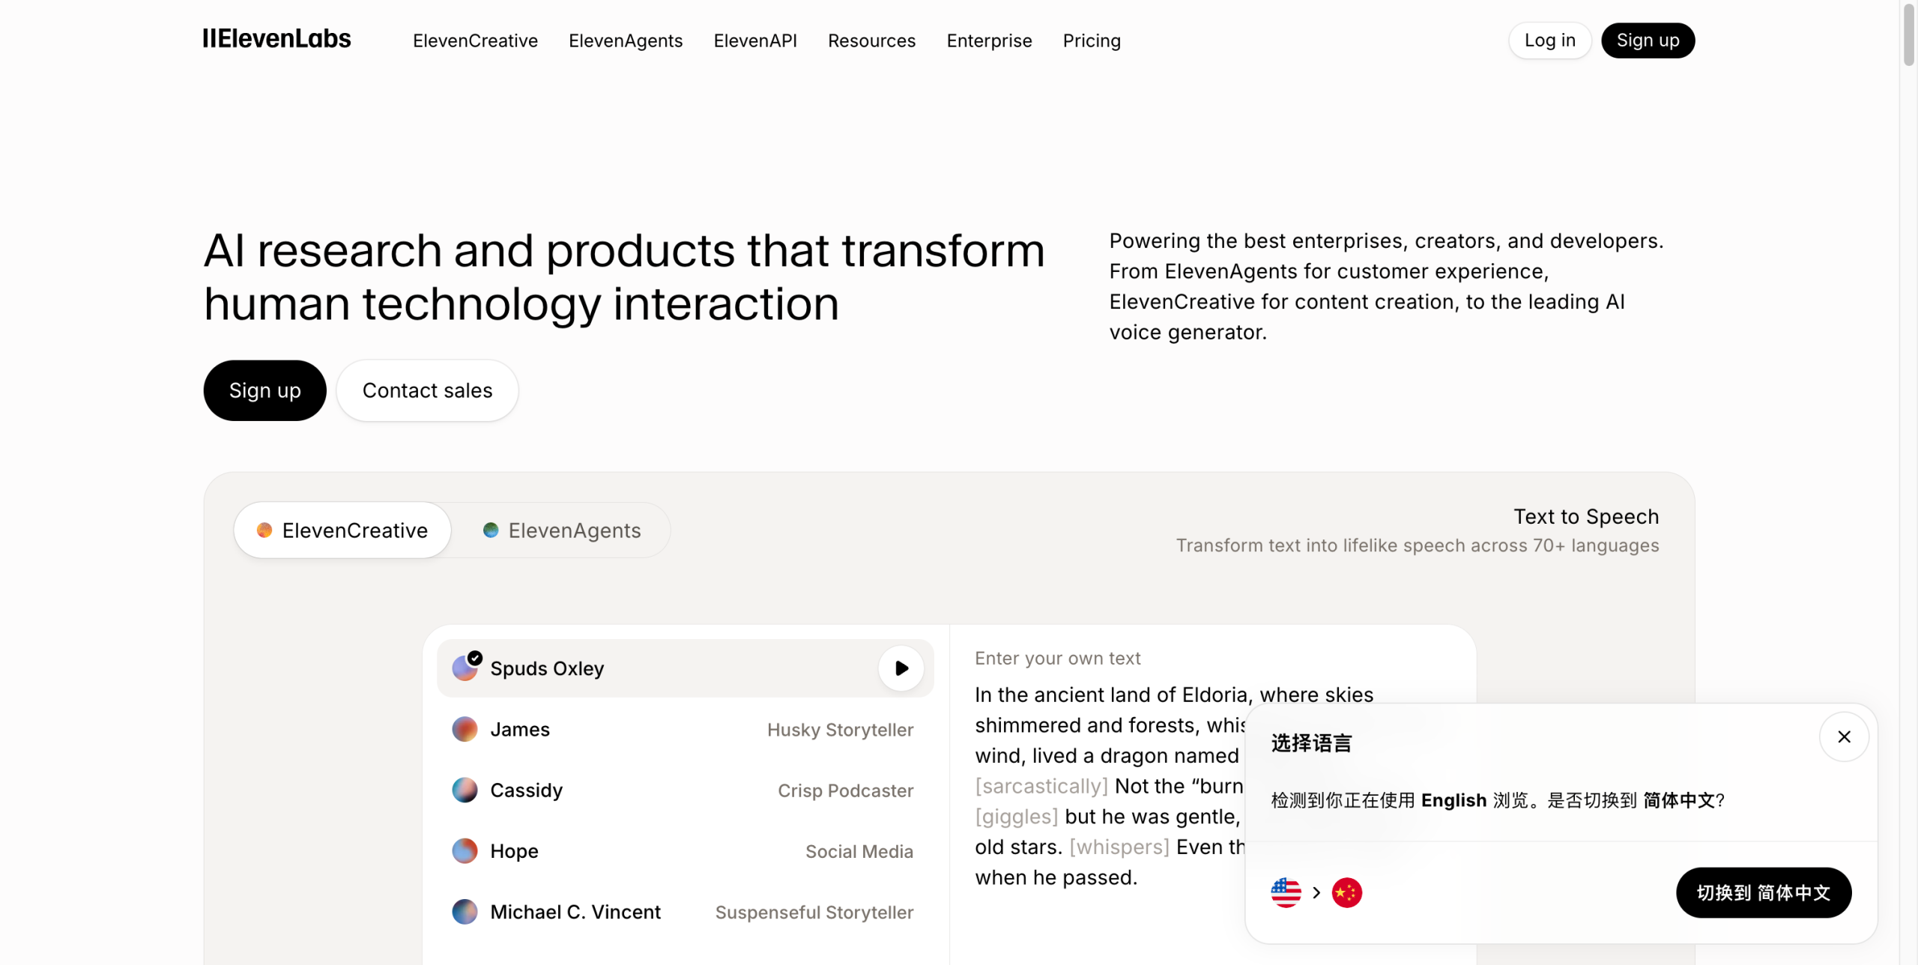Open the Resources menu

click(x=871, y=40)
